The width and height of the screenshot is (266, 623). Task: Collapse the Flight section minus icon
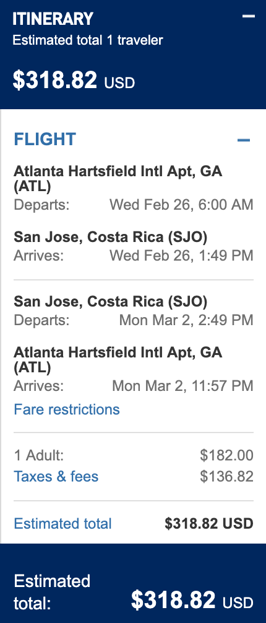[244, 140]
